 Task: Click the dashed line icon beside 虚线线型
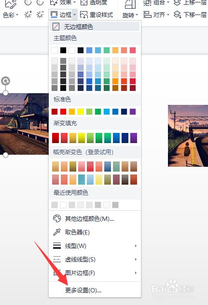click(x=57, y=259)
